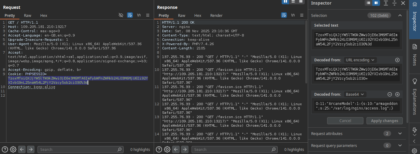This screenshot has width=420, height=154.
Task: Click the Inspector panel vertical scrollbar
Action: coord(407,67)
